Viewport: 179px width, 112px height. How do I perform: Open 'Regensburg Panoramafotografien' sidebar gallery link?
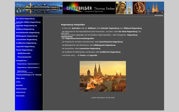click(x=25, y=72)
